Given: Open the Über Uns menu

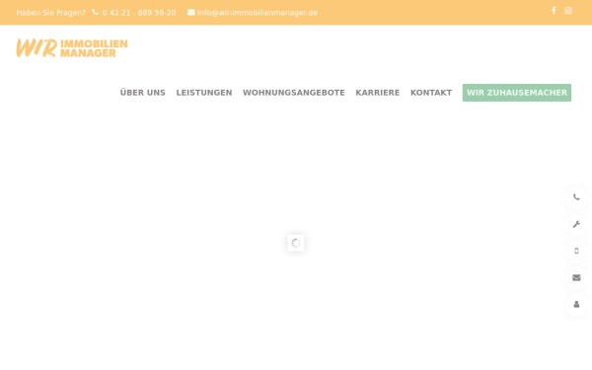Looking at the screenshot, I should tap(143, 93).
